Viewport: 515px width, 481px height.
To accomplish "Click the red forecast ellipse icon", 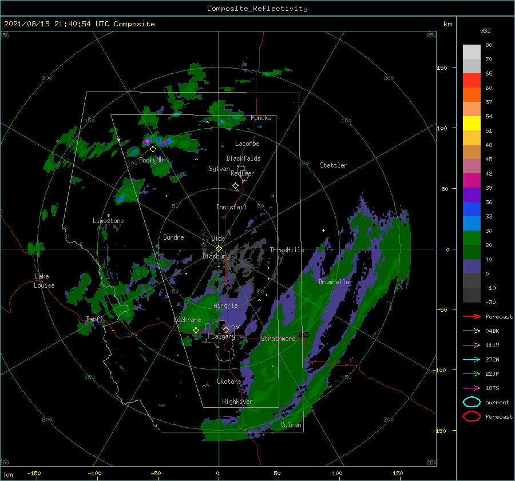I will (472, 416).
